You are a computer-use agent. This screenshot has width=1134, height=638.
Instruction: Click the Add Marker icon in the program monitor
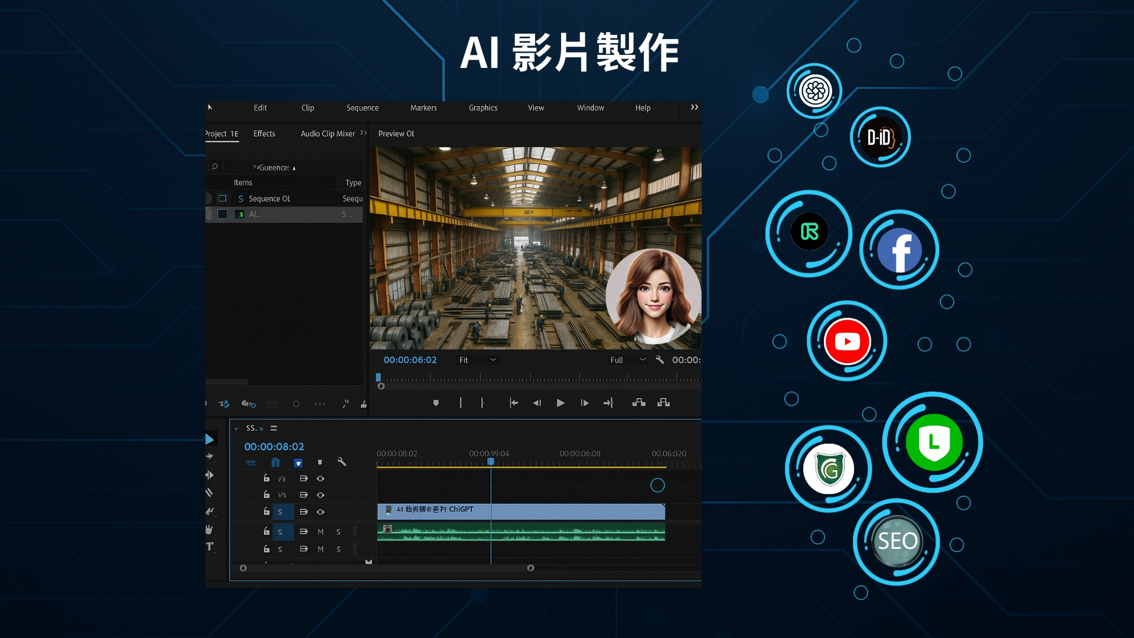(436, 402)
